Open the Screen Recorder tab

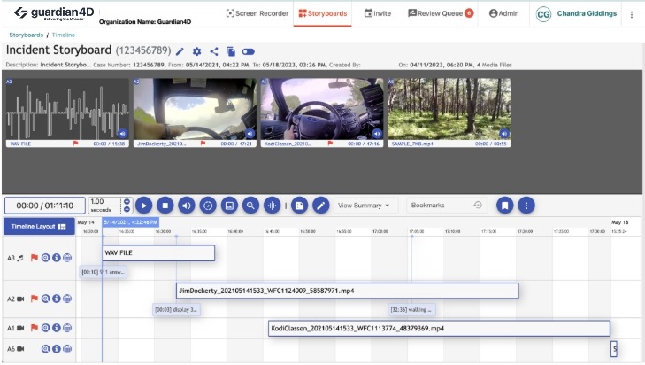pos(257,13)
